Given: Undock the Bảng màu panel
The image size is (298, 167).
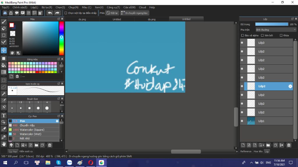Looking at the screenshot, I should click(x=58, y=59).
